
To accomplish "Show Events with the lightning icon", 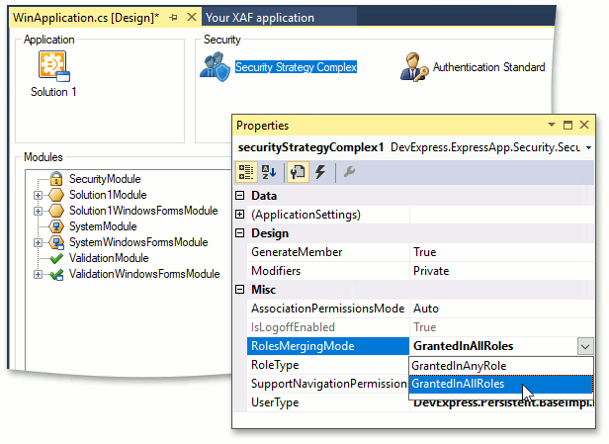I will pos(320,172).
